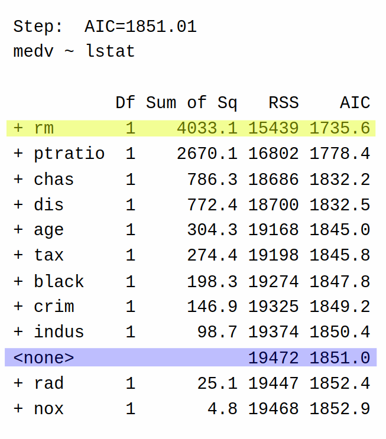
Task: Click the 1735.6 AIC value
Action: [340, 128]
